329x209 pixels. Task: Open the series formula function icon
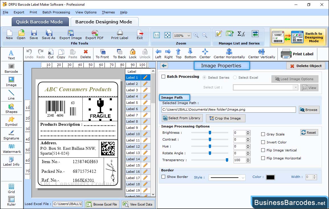241,34
